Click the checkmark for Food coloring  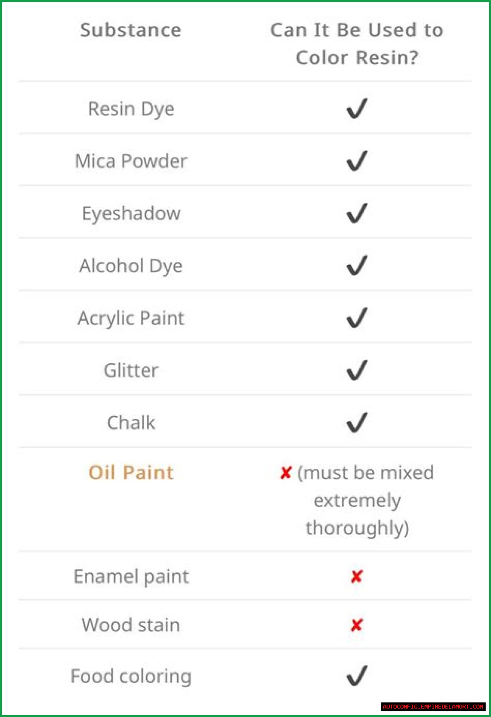357,676
